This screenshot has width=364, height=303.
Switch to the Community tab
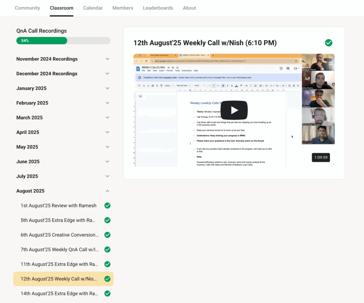[27, 8]
